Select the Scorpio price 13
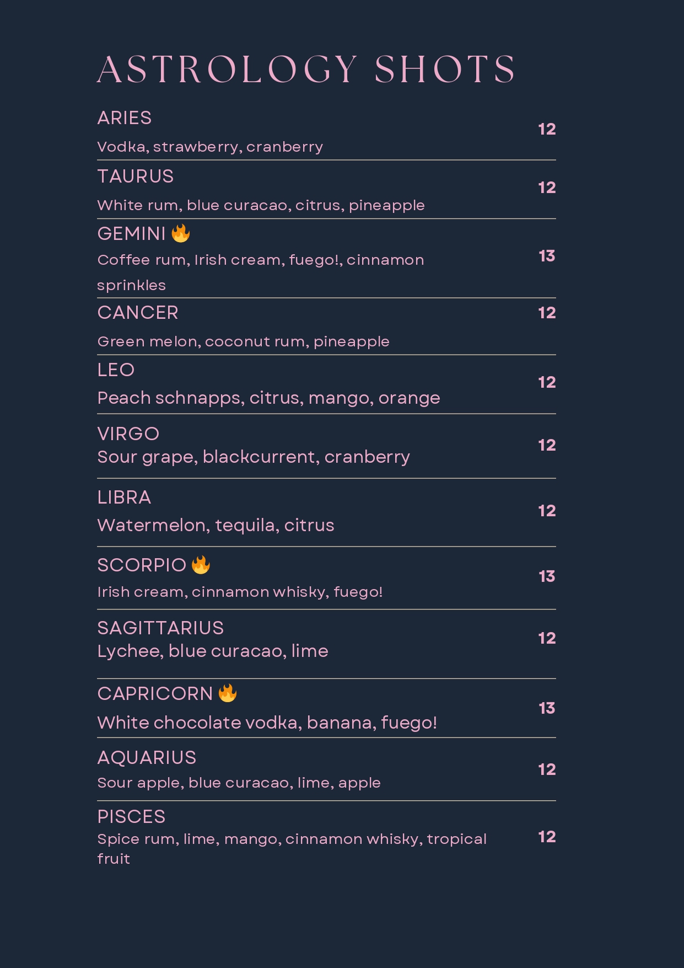The height and width of the screenshot is (968, 684). [547, 576]
